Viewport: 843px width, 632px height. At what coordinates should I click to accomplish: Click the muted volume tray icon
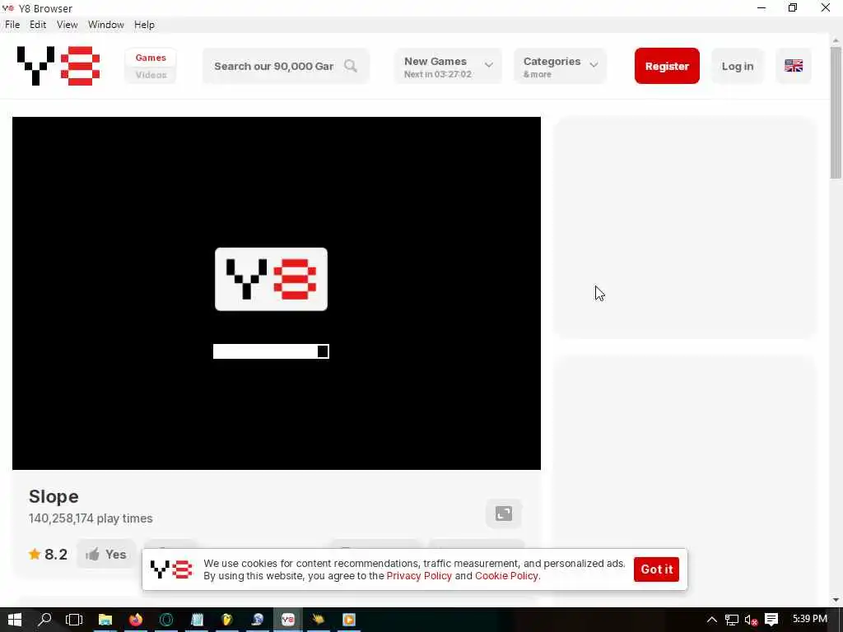coord(751,620)
